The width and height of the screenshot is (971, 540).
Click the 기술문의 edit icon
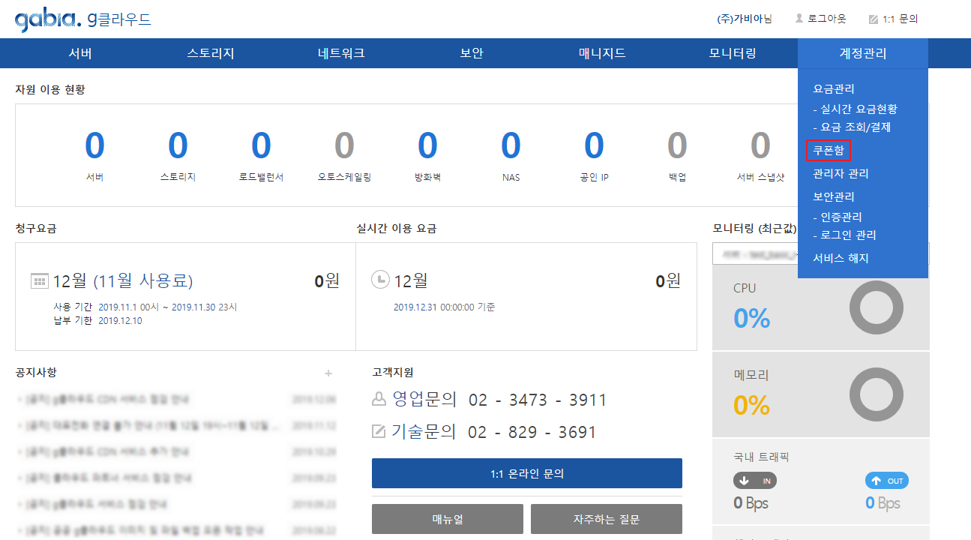(x=379, y=432)
